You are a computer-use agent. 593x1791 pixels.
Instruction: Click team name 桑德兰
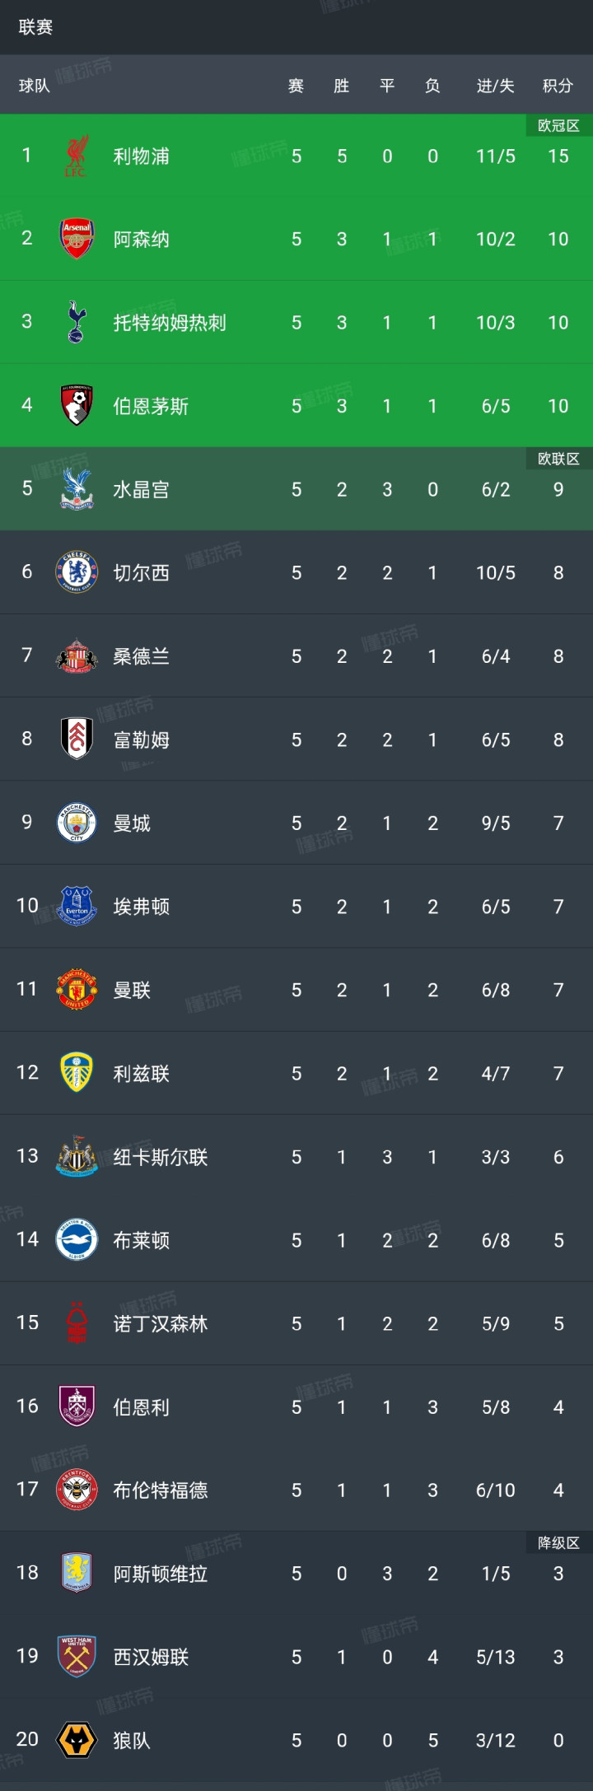141,656
